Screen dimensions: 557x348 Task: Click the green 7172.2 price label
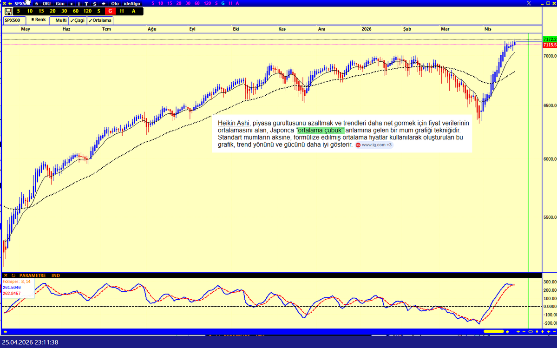click(550, 39)
